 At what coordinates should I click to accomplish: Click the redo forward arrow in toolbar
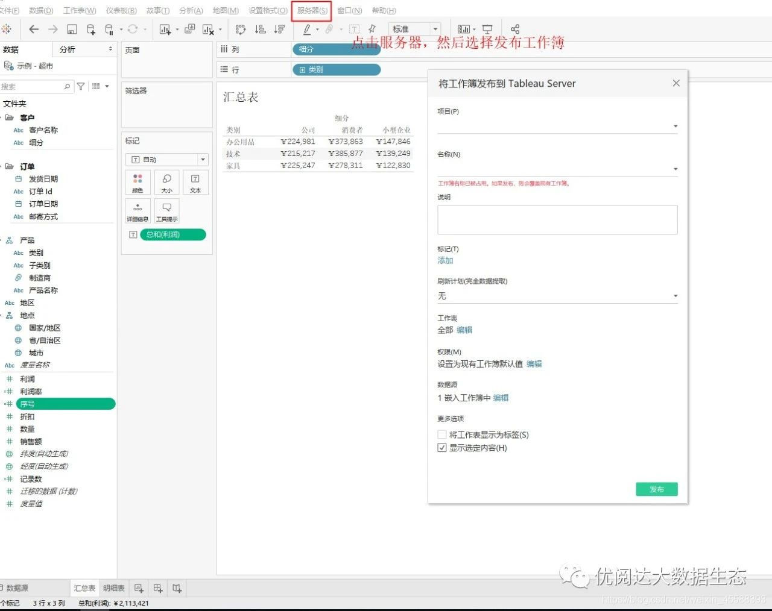click(x=53, y=29)
